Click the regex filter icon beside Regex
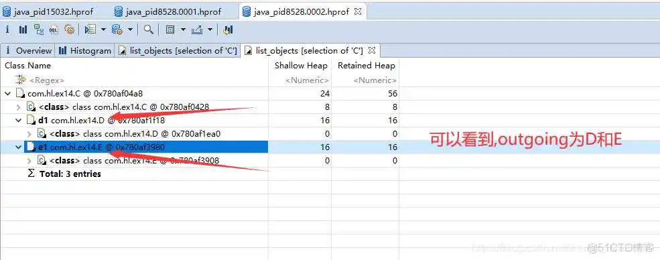 coord(20,80)
